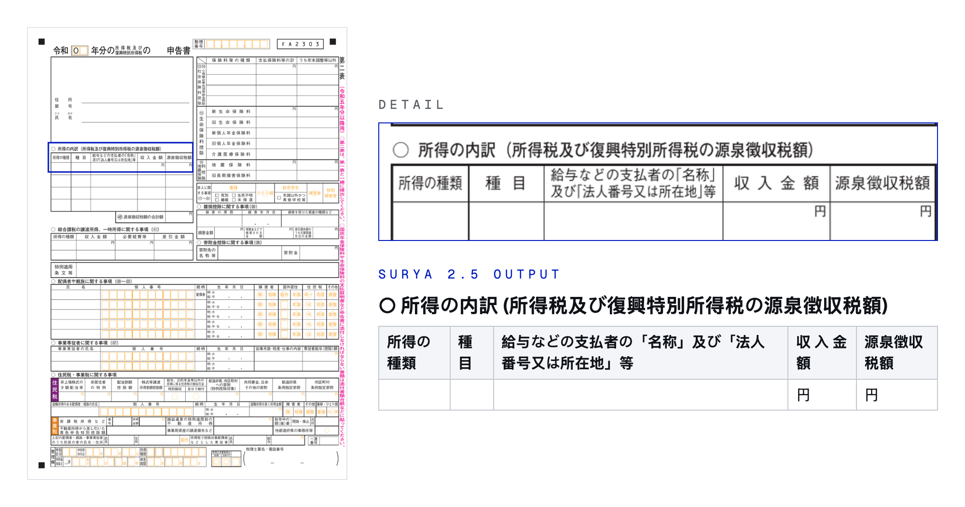
Task: Tick the 生死不明 checkbox on the form
Action: coord(234,196)
